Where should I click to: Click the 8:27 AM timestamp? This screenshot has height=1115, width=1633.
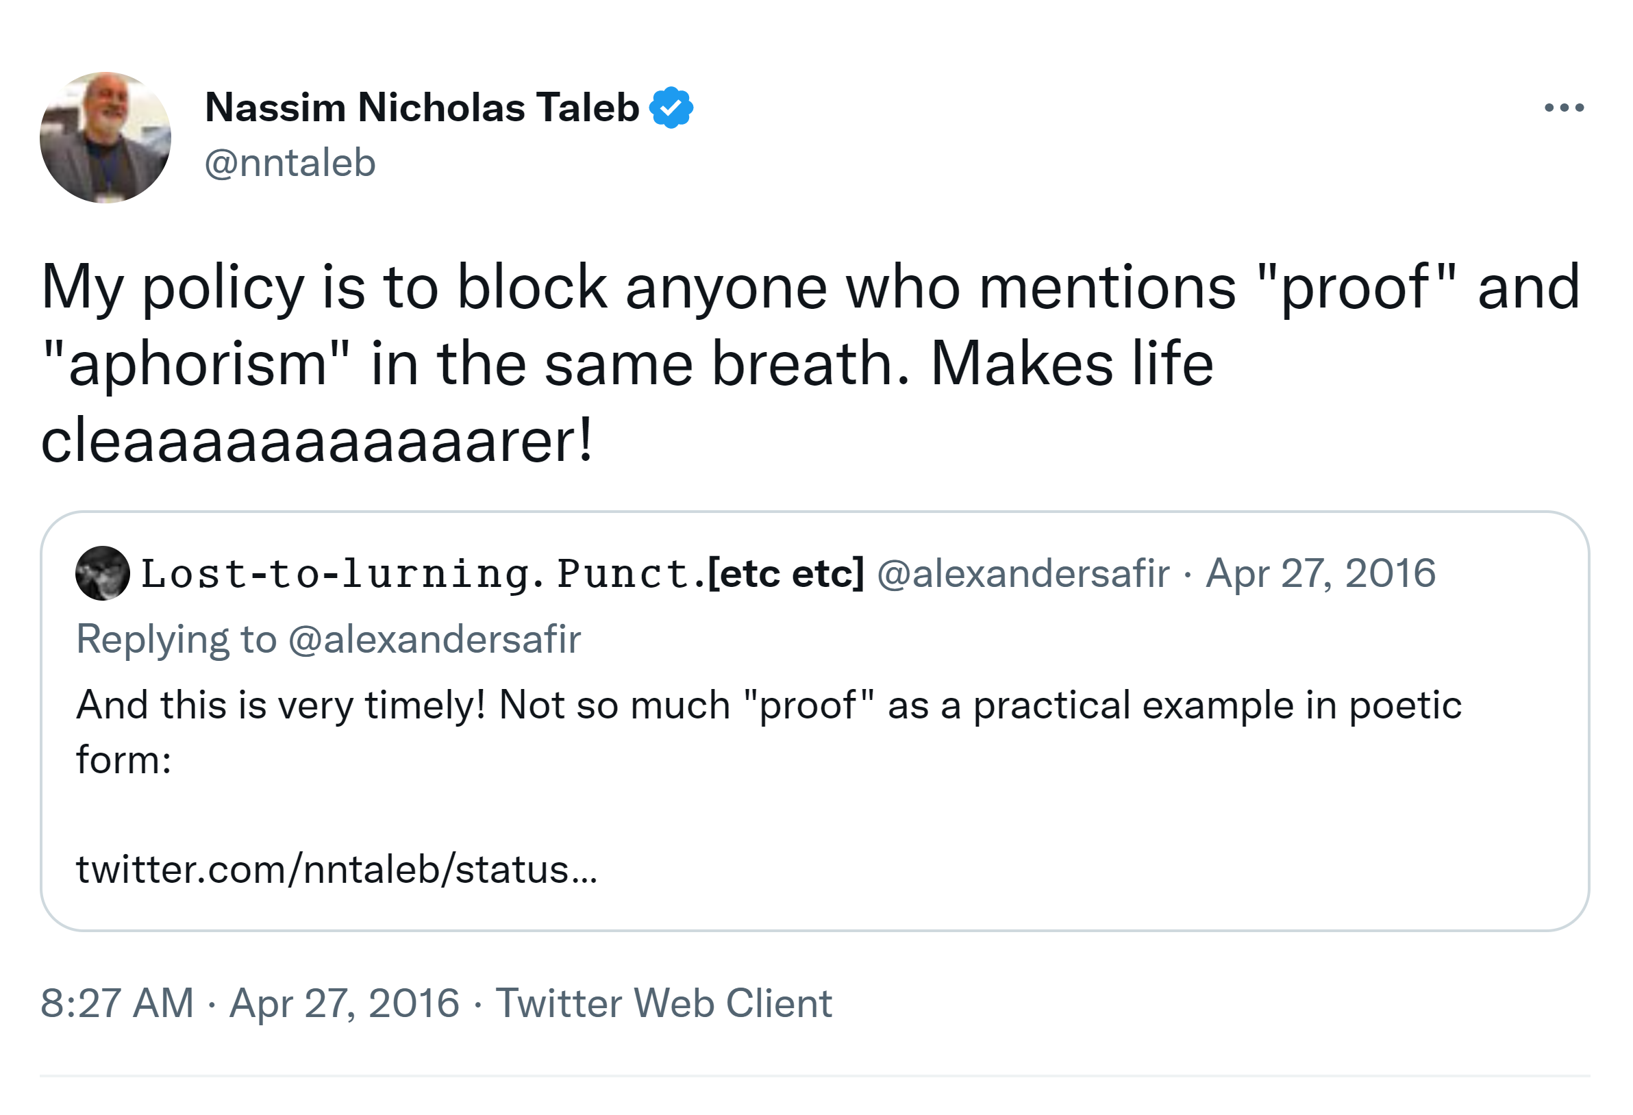pyautogui.click(x=116, y=1003)
